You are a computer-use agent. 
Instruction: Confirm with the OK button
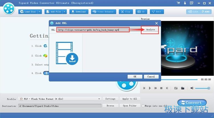click(x=135, y=76)
